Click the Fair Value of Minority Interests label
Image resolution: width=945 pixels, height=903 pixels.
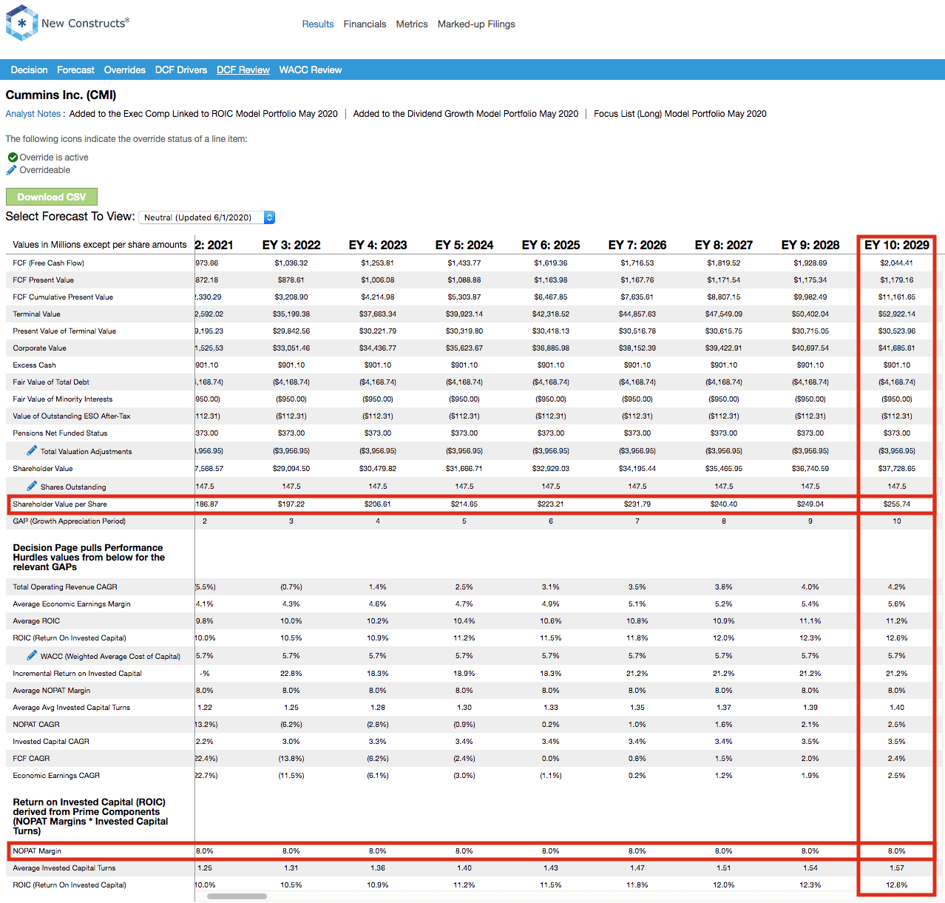click(63, 399)
